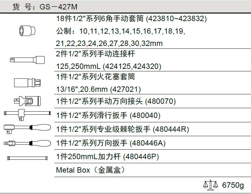
Task: Click the GS-427M item number header
Action: 45,7
